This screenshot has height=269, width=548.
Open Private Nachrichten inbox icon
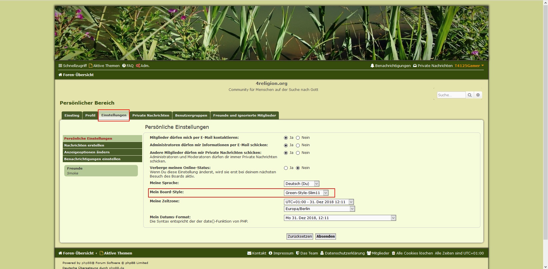pos(415,66)
